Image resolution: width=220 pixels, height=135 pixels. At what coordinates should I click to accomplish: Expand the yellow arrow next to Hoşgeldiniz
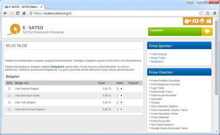pyautogui.click(x=207, y=32)
